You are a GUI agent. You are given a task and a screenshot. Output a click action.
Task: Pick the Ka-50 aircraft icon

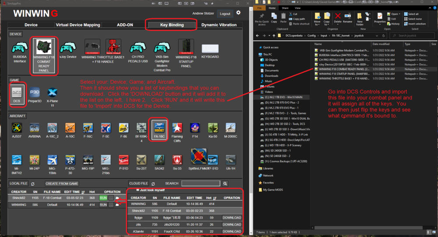coord(213,128)
